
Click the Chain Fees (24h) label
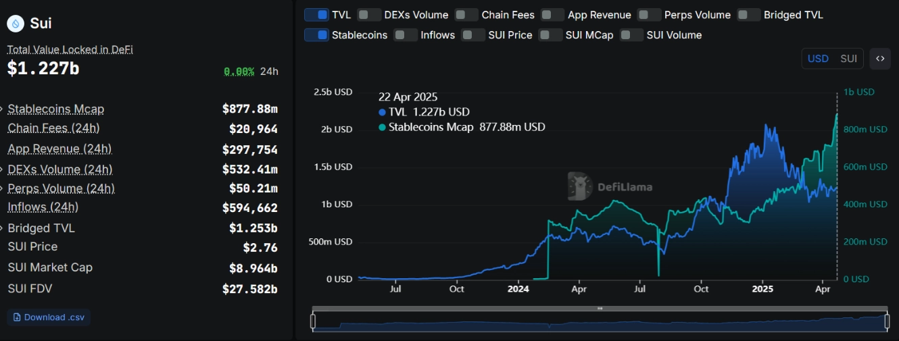[54, 128]
